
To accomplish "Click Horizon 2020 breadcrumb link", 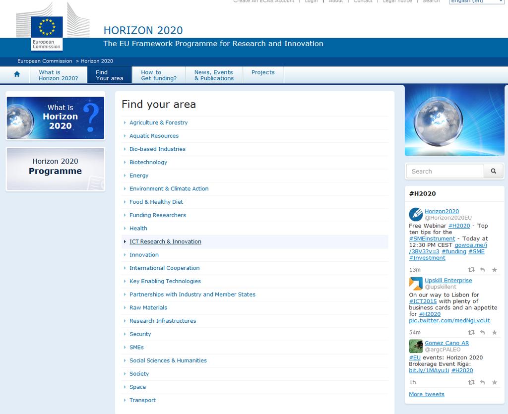I will tap(97, 61).
